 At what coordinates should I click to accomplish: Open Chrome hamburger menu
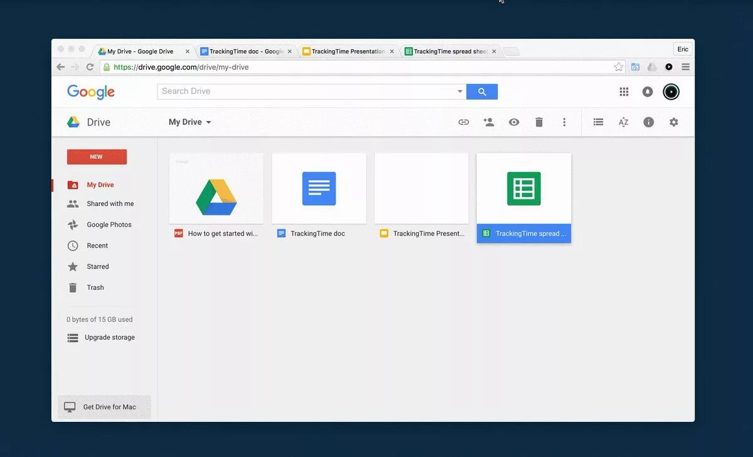(x=685, y=67)
